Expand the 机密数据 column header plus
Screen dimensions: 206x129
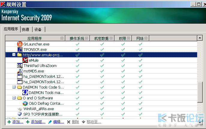pos(111,38)
